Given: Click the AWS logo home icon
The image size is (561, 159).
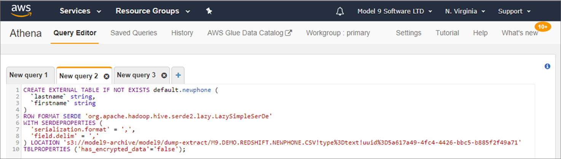Looking at the screenshot, I should pyautogui.click(x=21, y=11).
